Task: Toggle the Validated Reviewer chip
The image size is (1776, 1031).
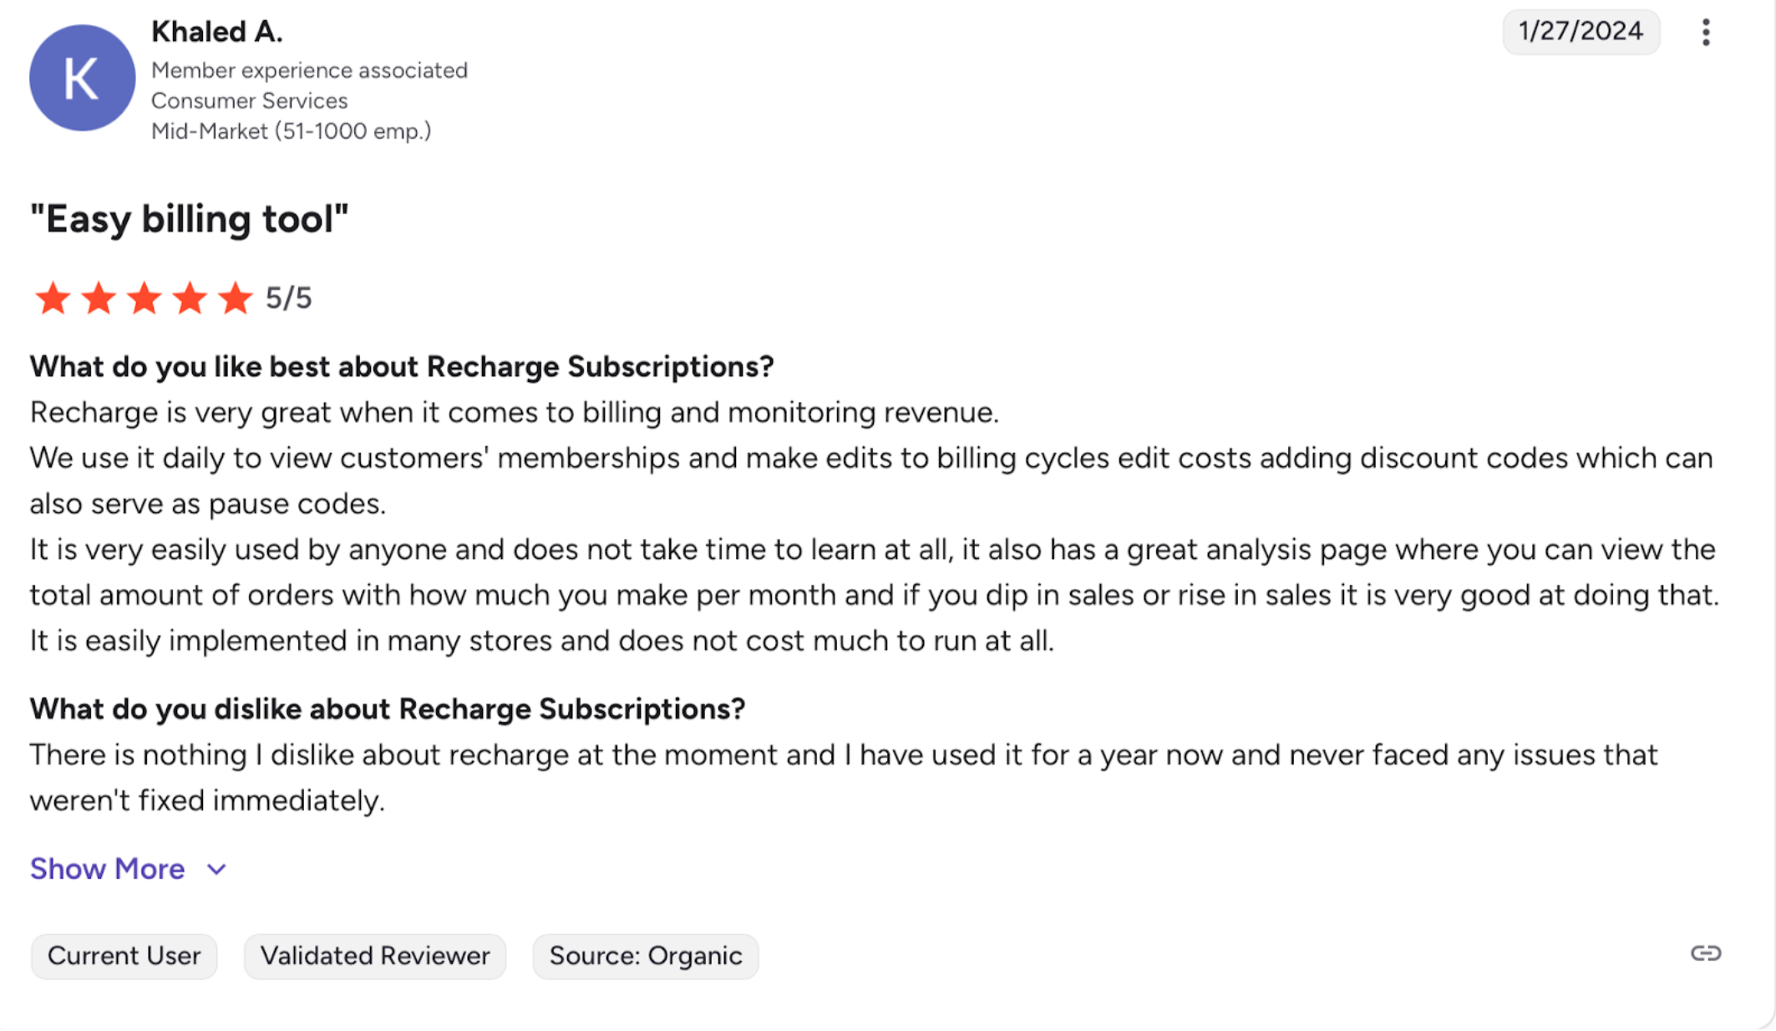Action: coord(374,955)
